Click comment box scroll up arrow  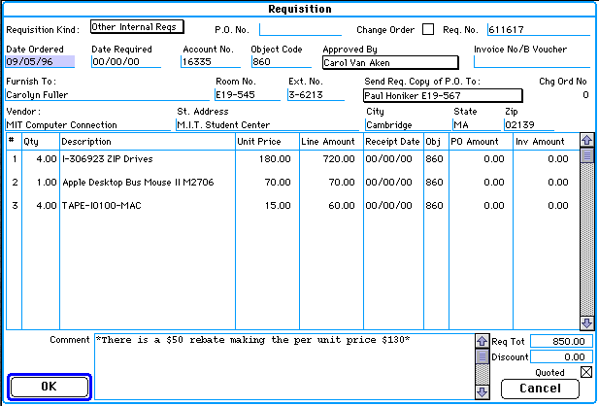[x=481, y=341]
